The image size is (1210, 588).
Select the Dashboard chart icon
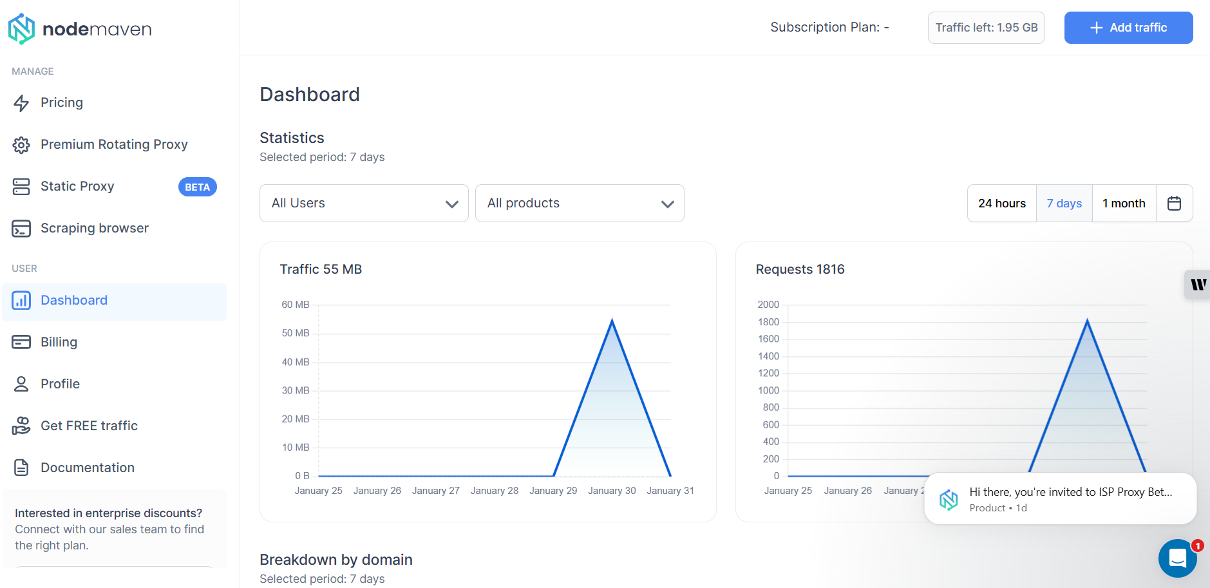click(x=21, y=300)
